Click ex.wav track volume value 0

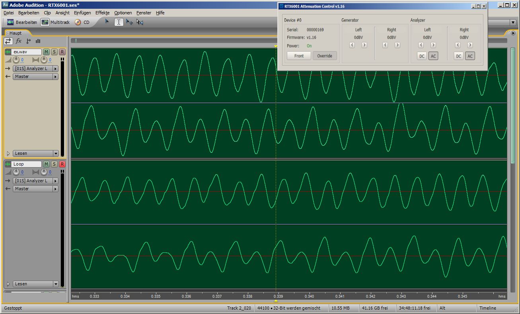22,60
